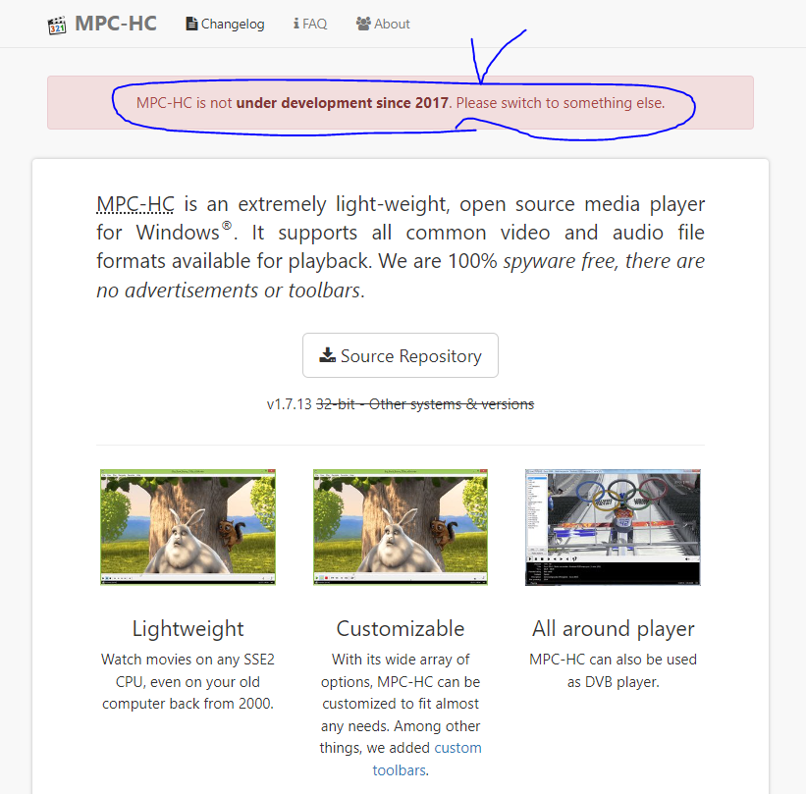Click the Lightweight heading
Image resolution: width=806 pixels, height=794 pixels.
188,628
